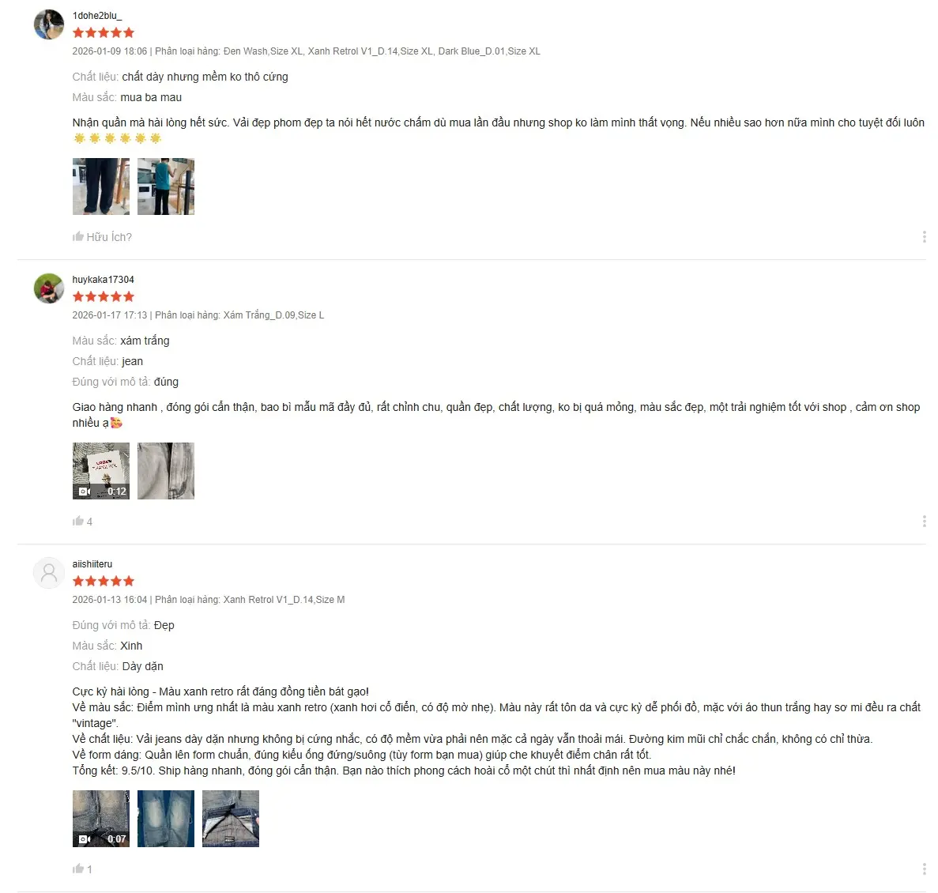Open username link aiishiiteru

(x=92, y=564)
